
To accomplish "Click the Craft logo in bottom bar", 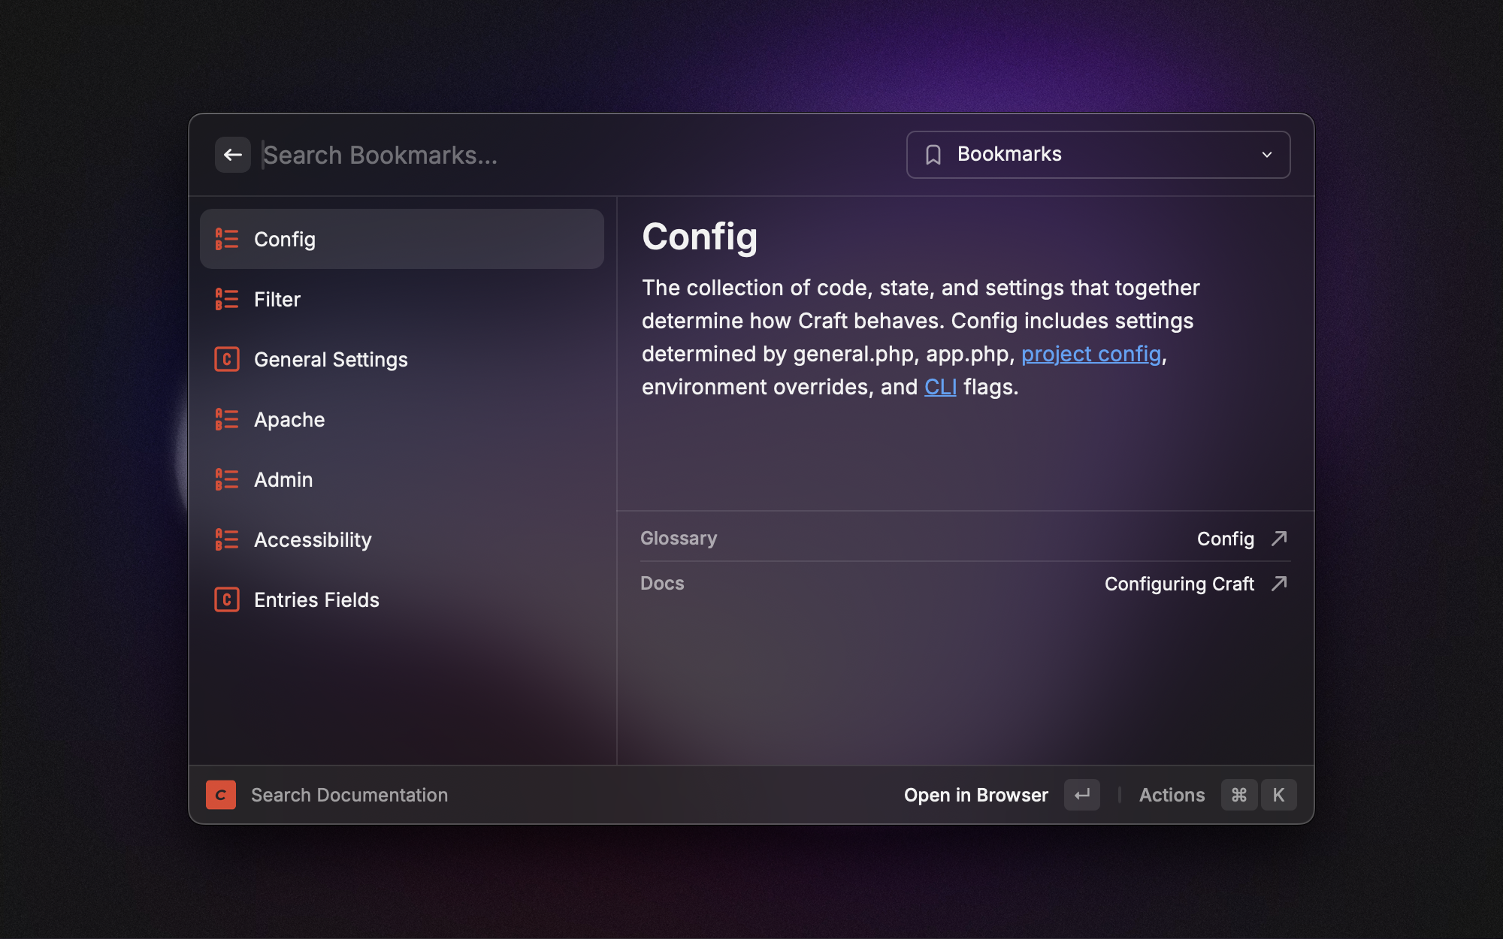I will 221,795.
